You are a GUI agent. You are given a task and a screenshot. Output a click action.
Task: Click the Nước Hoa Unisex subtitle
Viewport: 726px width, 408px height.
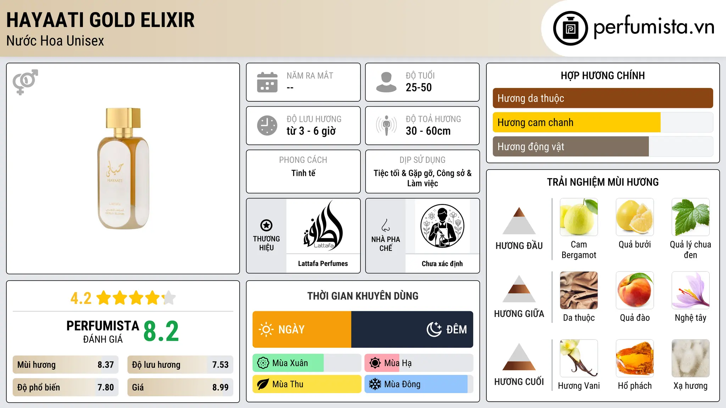[x=55, y=41]
